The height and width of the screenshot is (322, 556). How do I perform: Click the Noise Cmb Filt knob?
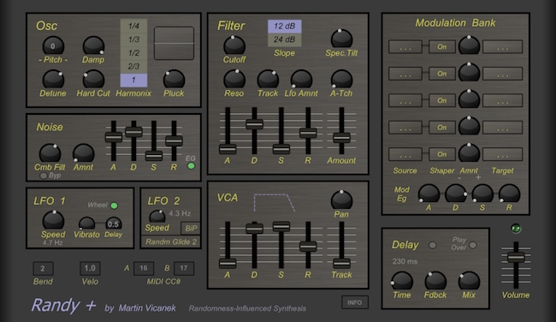50,153
